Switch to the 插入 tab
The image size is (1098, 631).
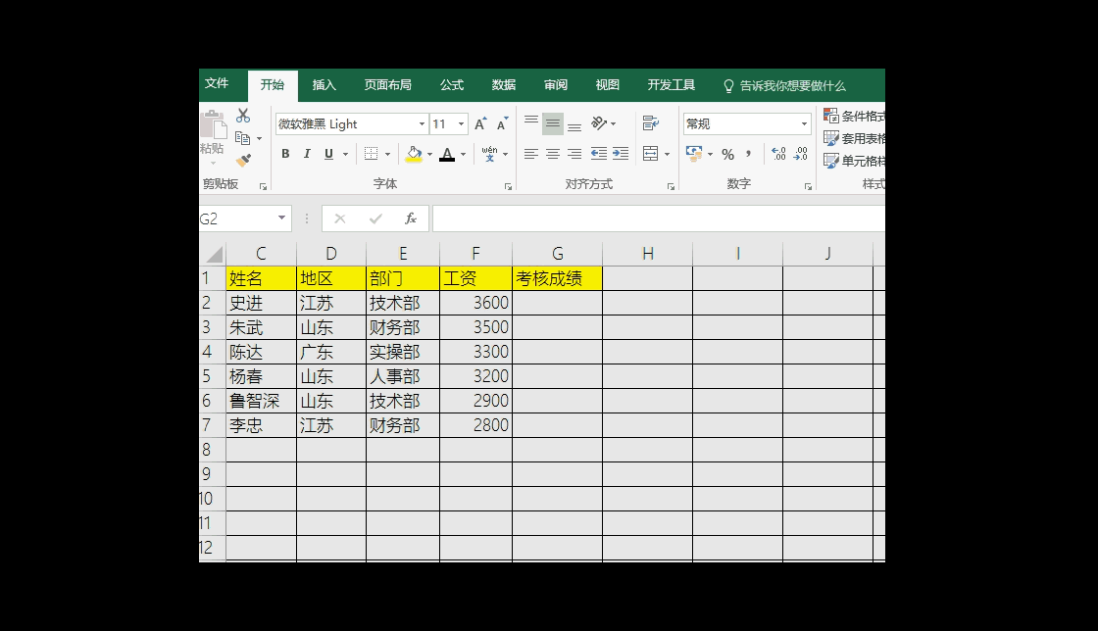click(324, 85)
